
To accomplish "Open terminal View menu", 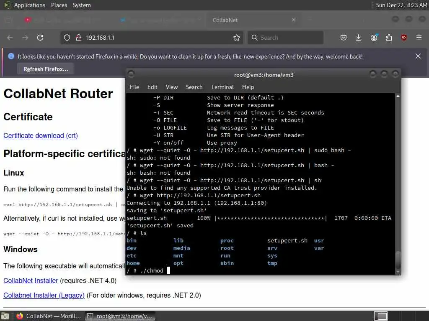I will [x=171, y=87].
